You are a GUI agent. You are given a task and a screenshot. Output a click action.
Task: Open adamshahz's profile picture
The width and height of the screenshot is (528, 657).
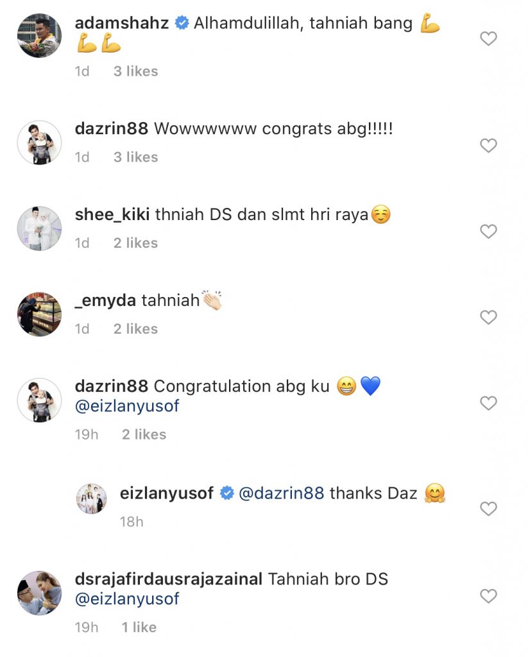39,36
